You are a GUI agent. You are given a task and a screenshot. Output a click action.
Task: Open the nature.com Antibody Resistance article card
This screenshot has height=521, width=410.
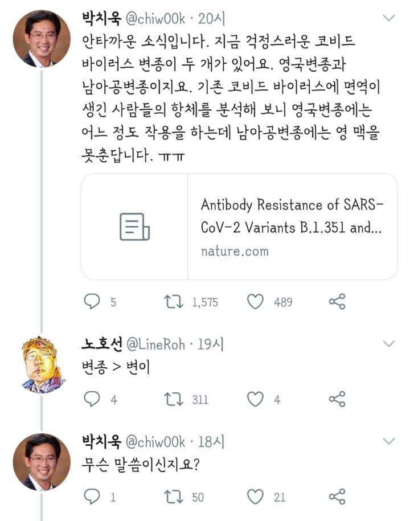[x=239, y=227]
